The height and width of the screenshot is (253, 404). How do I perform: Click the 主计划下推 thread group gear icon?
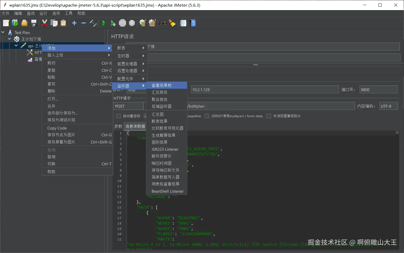pyautogui.click(x=17, y=39)
